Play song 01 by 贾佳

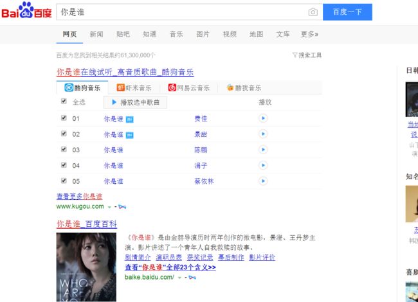(x=263, y=118)
